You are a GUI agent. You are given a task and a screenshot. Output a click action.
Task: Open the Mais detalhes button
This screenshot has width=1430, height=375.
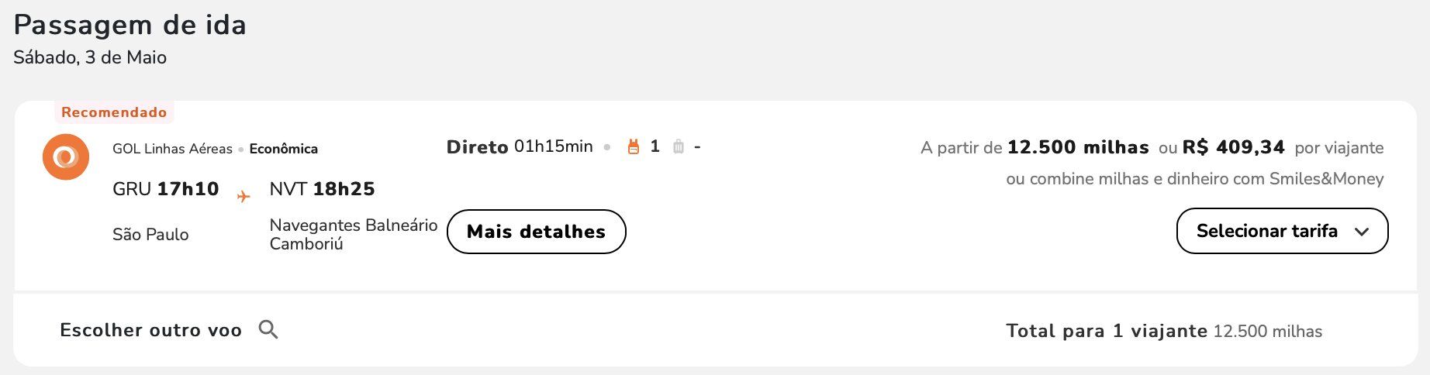(537, 232)
